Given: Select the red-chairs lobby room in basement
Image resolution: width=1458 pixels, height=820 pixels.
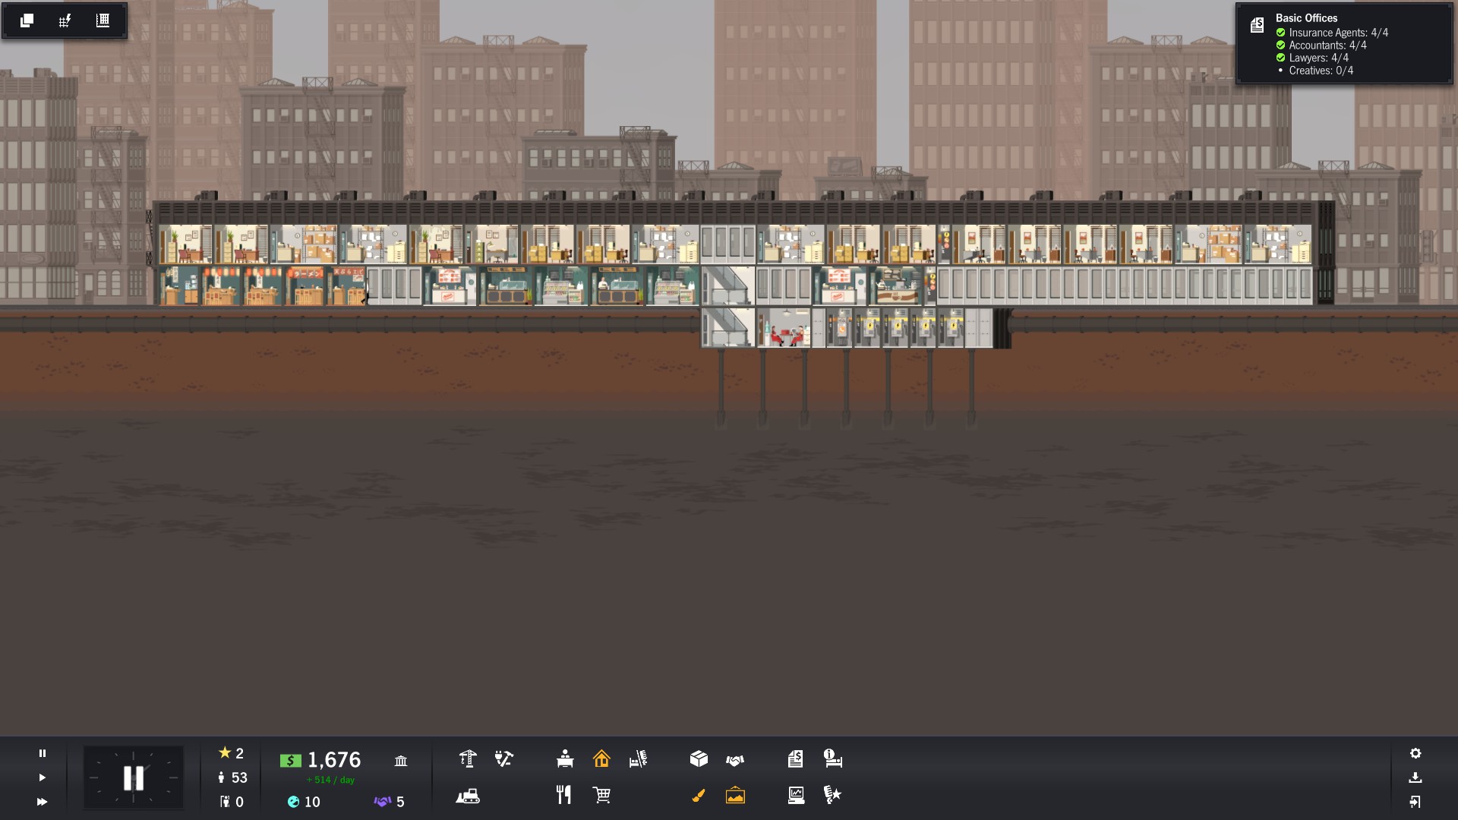Looking at the screenshot, I should point(784,328).
